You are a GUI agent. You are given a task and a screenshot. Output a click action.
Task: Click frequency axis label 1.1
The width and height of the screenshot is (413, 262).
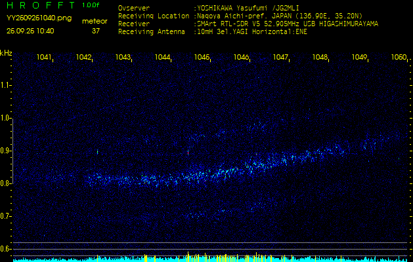(x=5, y=85)
